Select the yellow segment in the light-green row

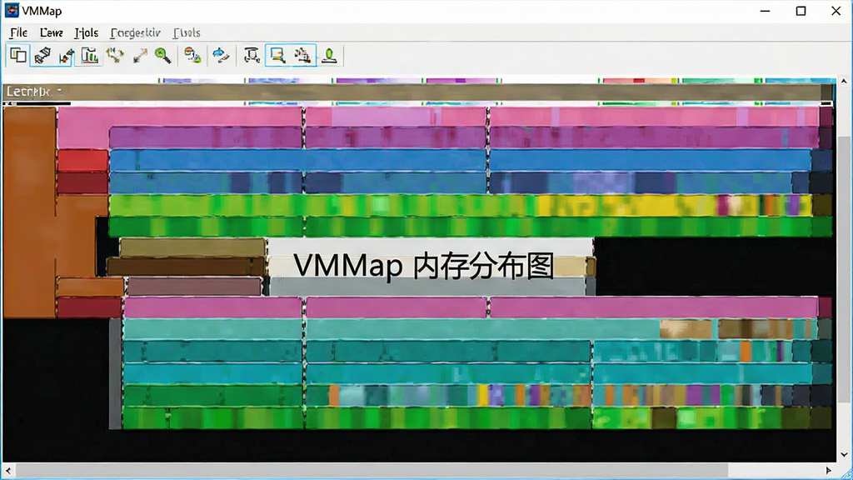(x=626, y=206)
